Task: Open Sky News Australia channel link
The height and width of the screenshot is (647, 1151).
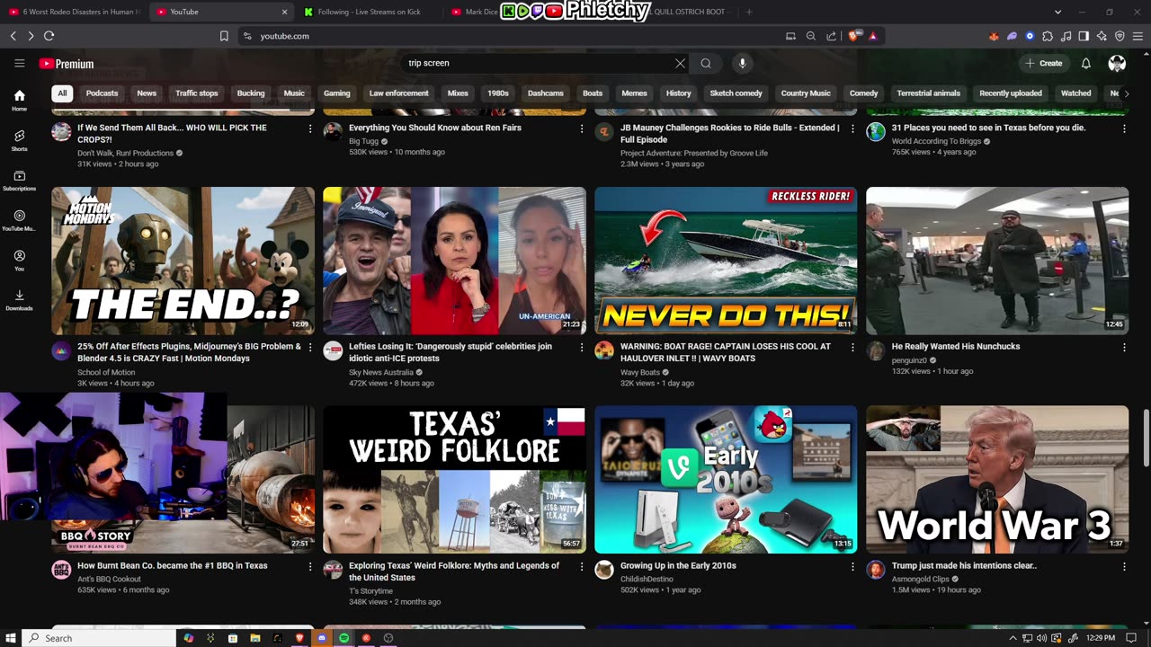Action: pos(381,372)
